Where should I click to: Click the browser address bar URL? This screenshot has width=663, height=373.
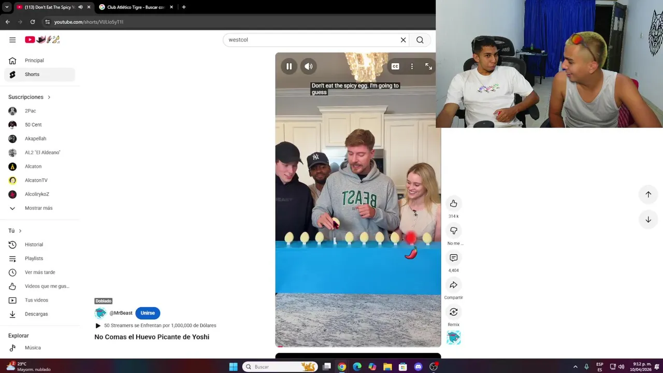click(89, 22)
